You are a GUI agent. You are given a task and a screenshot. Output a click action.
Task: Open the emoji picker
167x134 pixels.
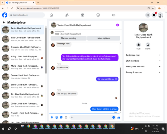pos(114,117)
